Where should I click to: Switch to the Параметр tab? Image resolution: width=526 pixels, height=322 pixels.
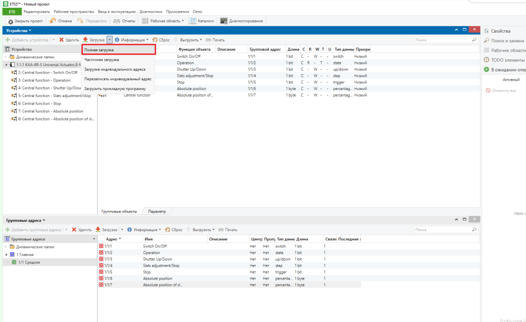(x=157, y=211)
